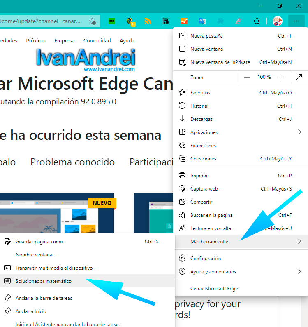The image size is (308, 327).
Task: Choose Anclar a la barra de tareas
Action: click(x=87, y=298)
